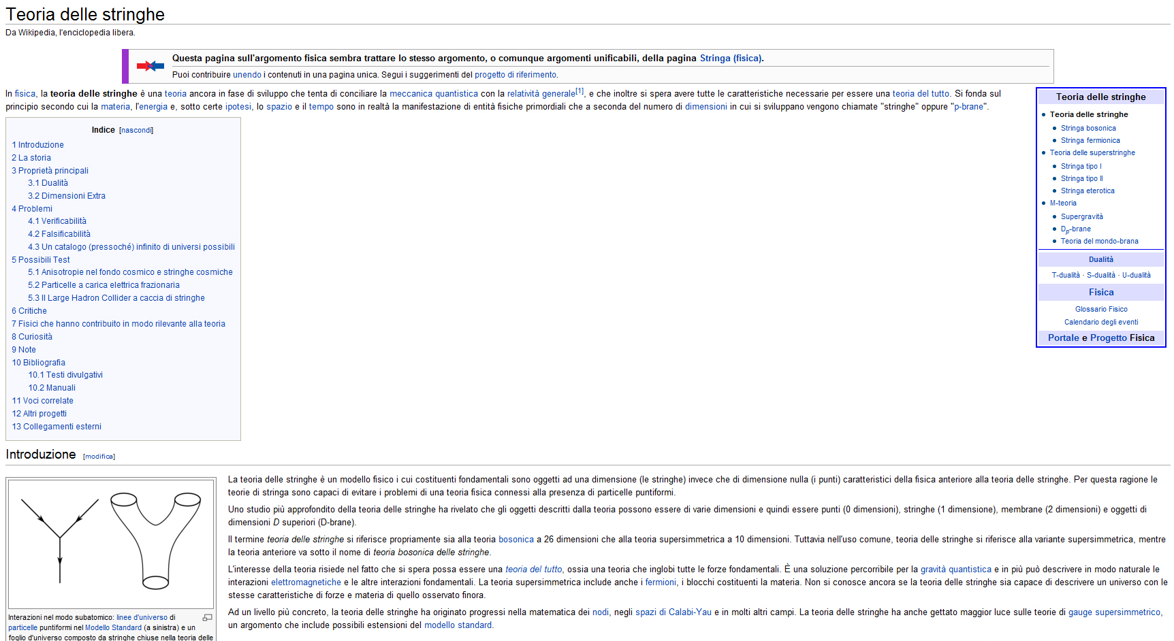The height and width of the screenshot is (641, 1174).
Task: Enlarge the string interaction image via magnify icon
Action: [208, 618]
